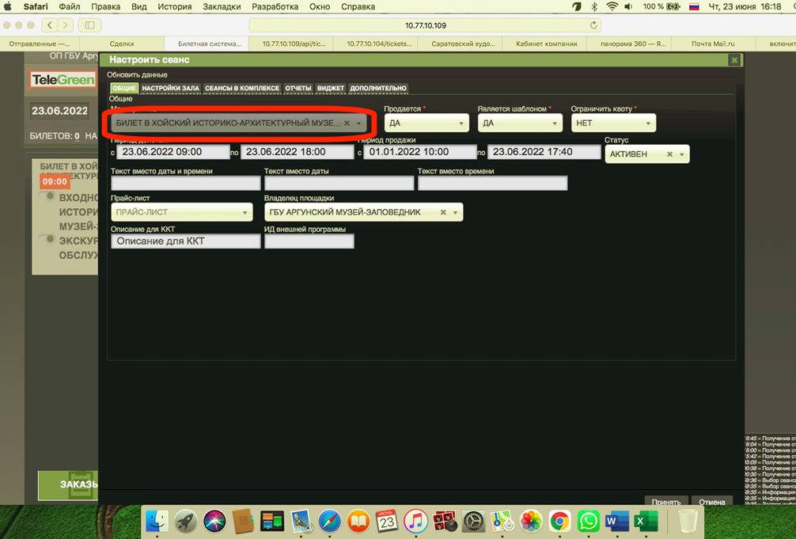The width and height of the screenshot is (796, 539).
Task: Toggle the Safari sidebar button
Action: tap(89, 25)
